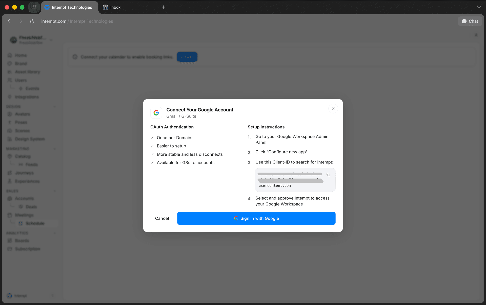Screen dimensions: 486x305
Task: Open the Chat panel
Action: coord(470,21)
